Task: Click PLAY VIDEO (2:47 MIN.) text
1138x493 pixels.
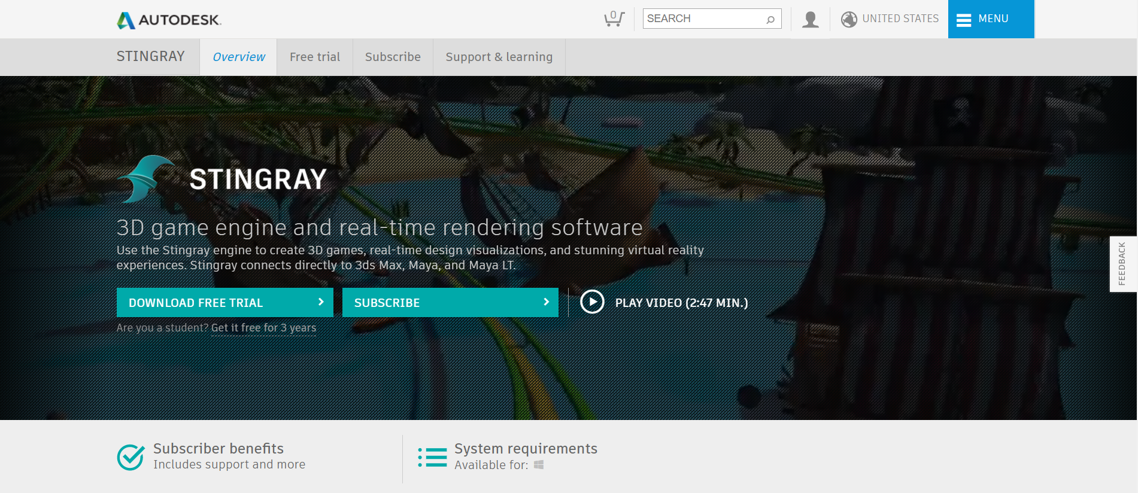Action: pos(682,303)
